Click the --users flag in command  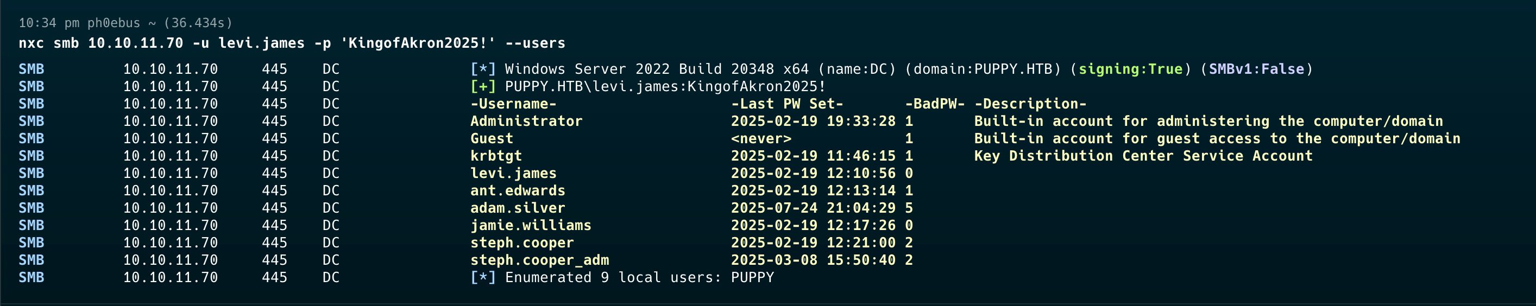click(x=535, y=43)
